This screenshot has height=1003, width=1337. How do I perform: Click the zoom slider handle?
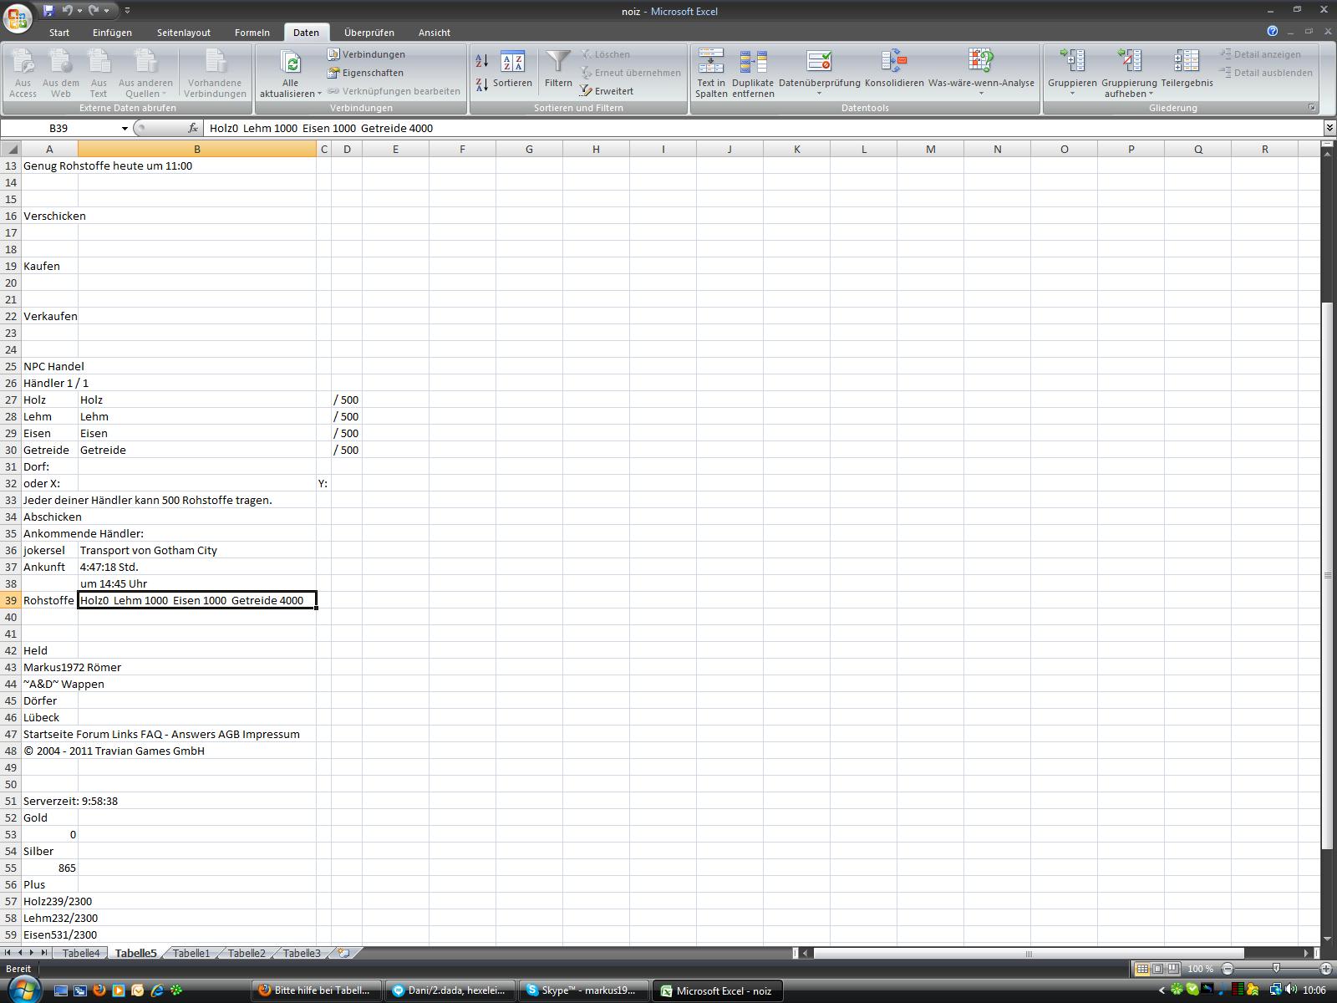(1276, 969)
